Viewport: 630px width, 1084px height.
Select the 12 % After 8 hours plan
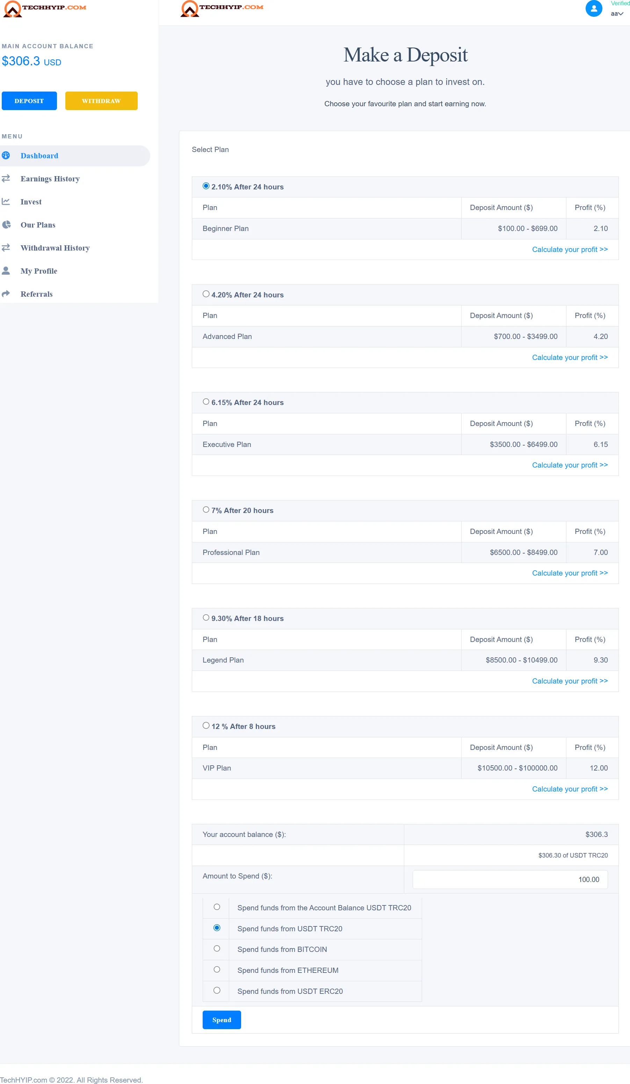[x=206, y=726]
